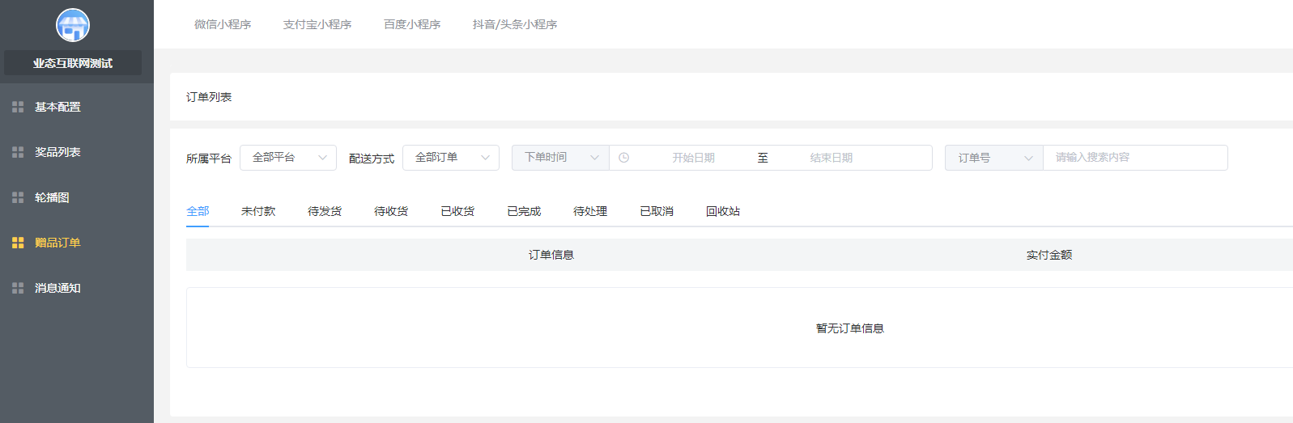Screen dimensions: 1293x423
Task: Select the 待处理 order tab
Action: 590,211
